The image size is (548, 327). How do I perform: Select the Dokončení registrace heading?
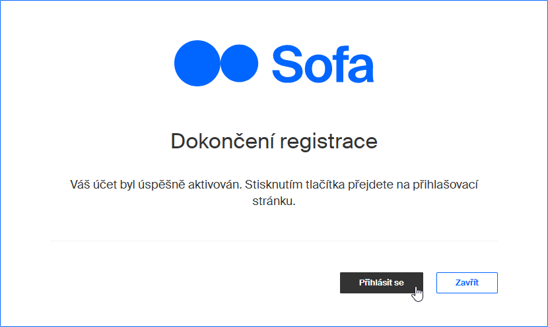tap(274, 141)
